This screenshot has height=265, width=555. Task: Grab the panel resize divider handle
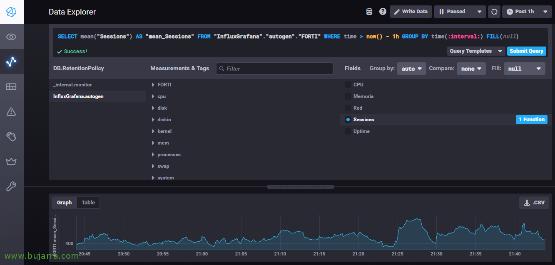300,187
